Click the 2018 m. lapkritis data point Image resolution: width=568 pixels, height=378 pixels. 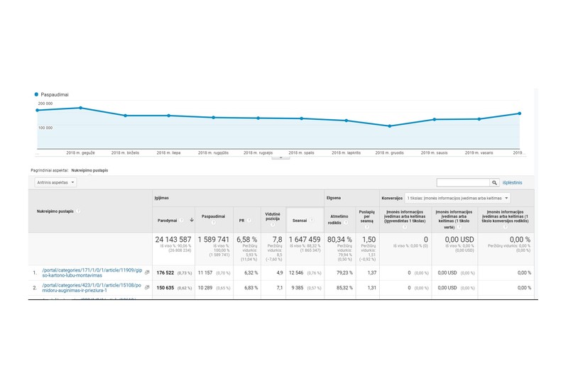tap(346, 121)
